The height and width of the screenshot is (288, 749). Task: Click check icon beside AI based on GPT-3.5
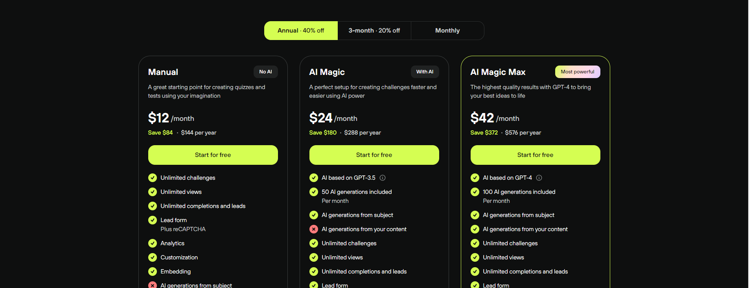(314, 178)
